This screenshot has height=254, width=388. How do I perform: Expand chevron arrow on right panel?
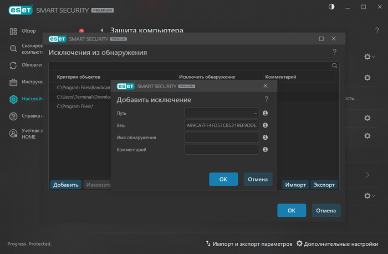[x=367, y=175]
